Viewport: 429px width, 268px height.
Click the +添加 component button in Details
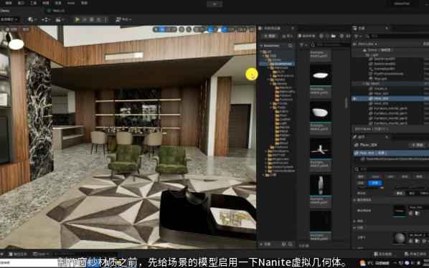(417, 145)
